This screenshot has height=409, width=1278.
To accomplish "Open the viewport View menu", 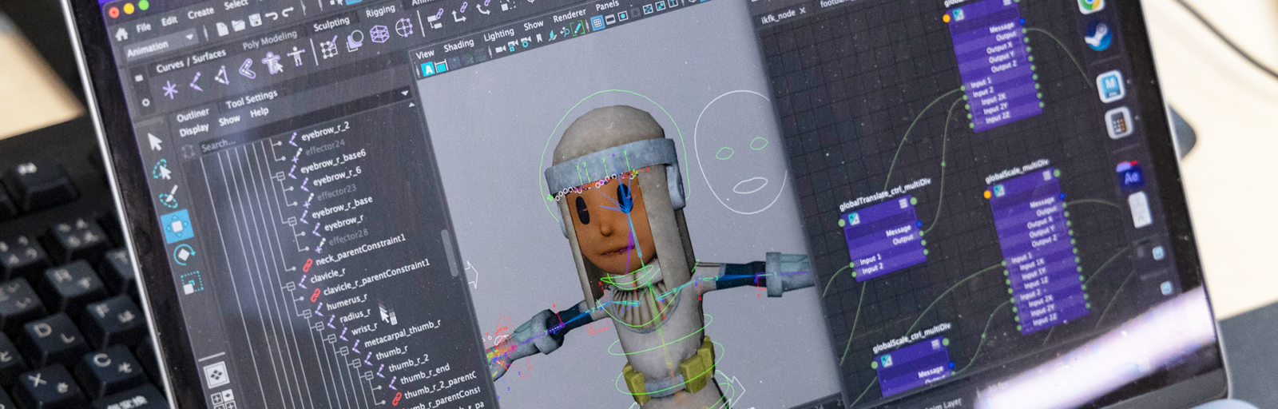I will coord(424,54).
